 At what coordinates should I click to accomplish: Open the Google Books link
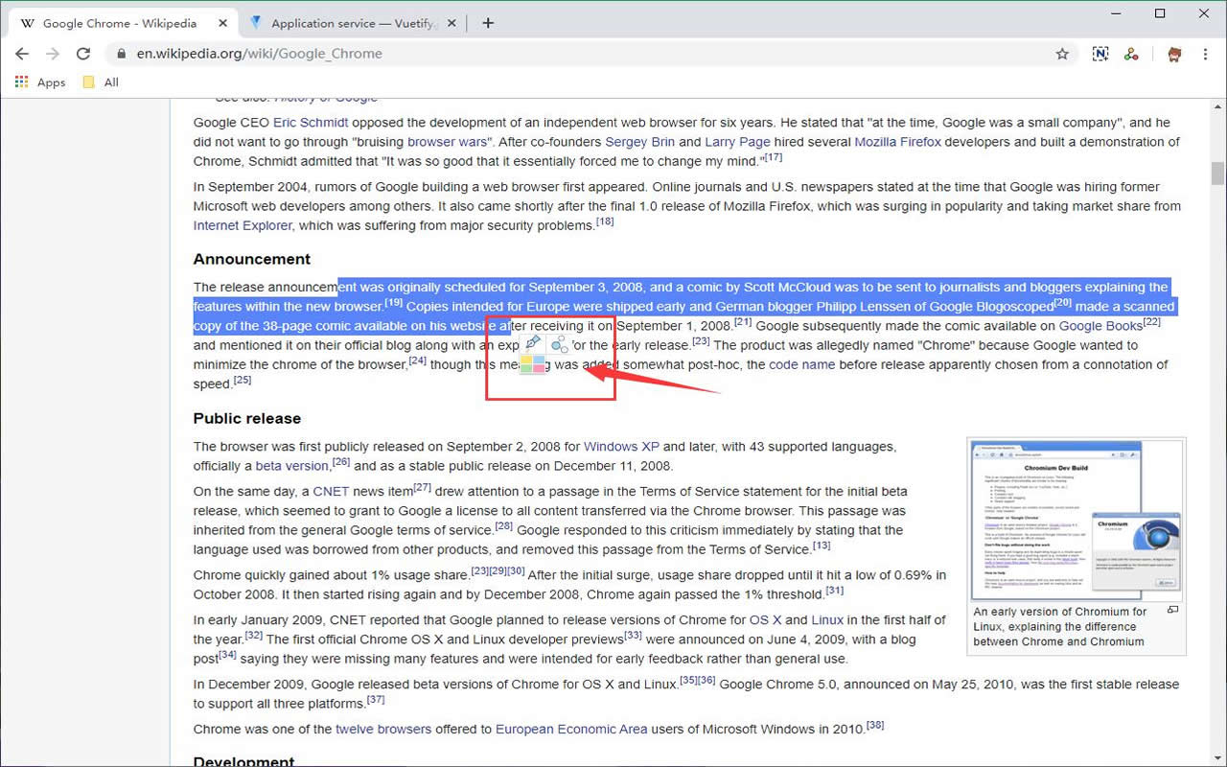(x=1100, y=326)
